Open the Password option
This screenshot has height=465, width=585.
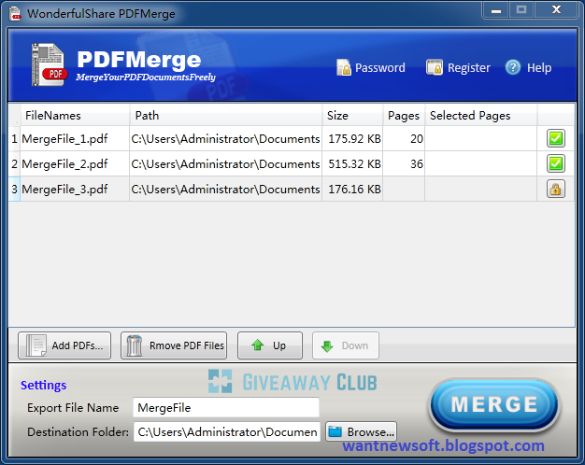(x=371, y=67)
